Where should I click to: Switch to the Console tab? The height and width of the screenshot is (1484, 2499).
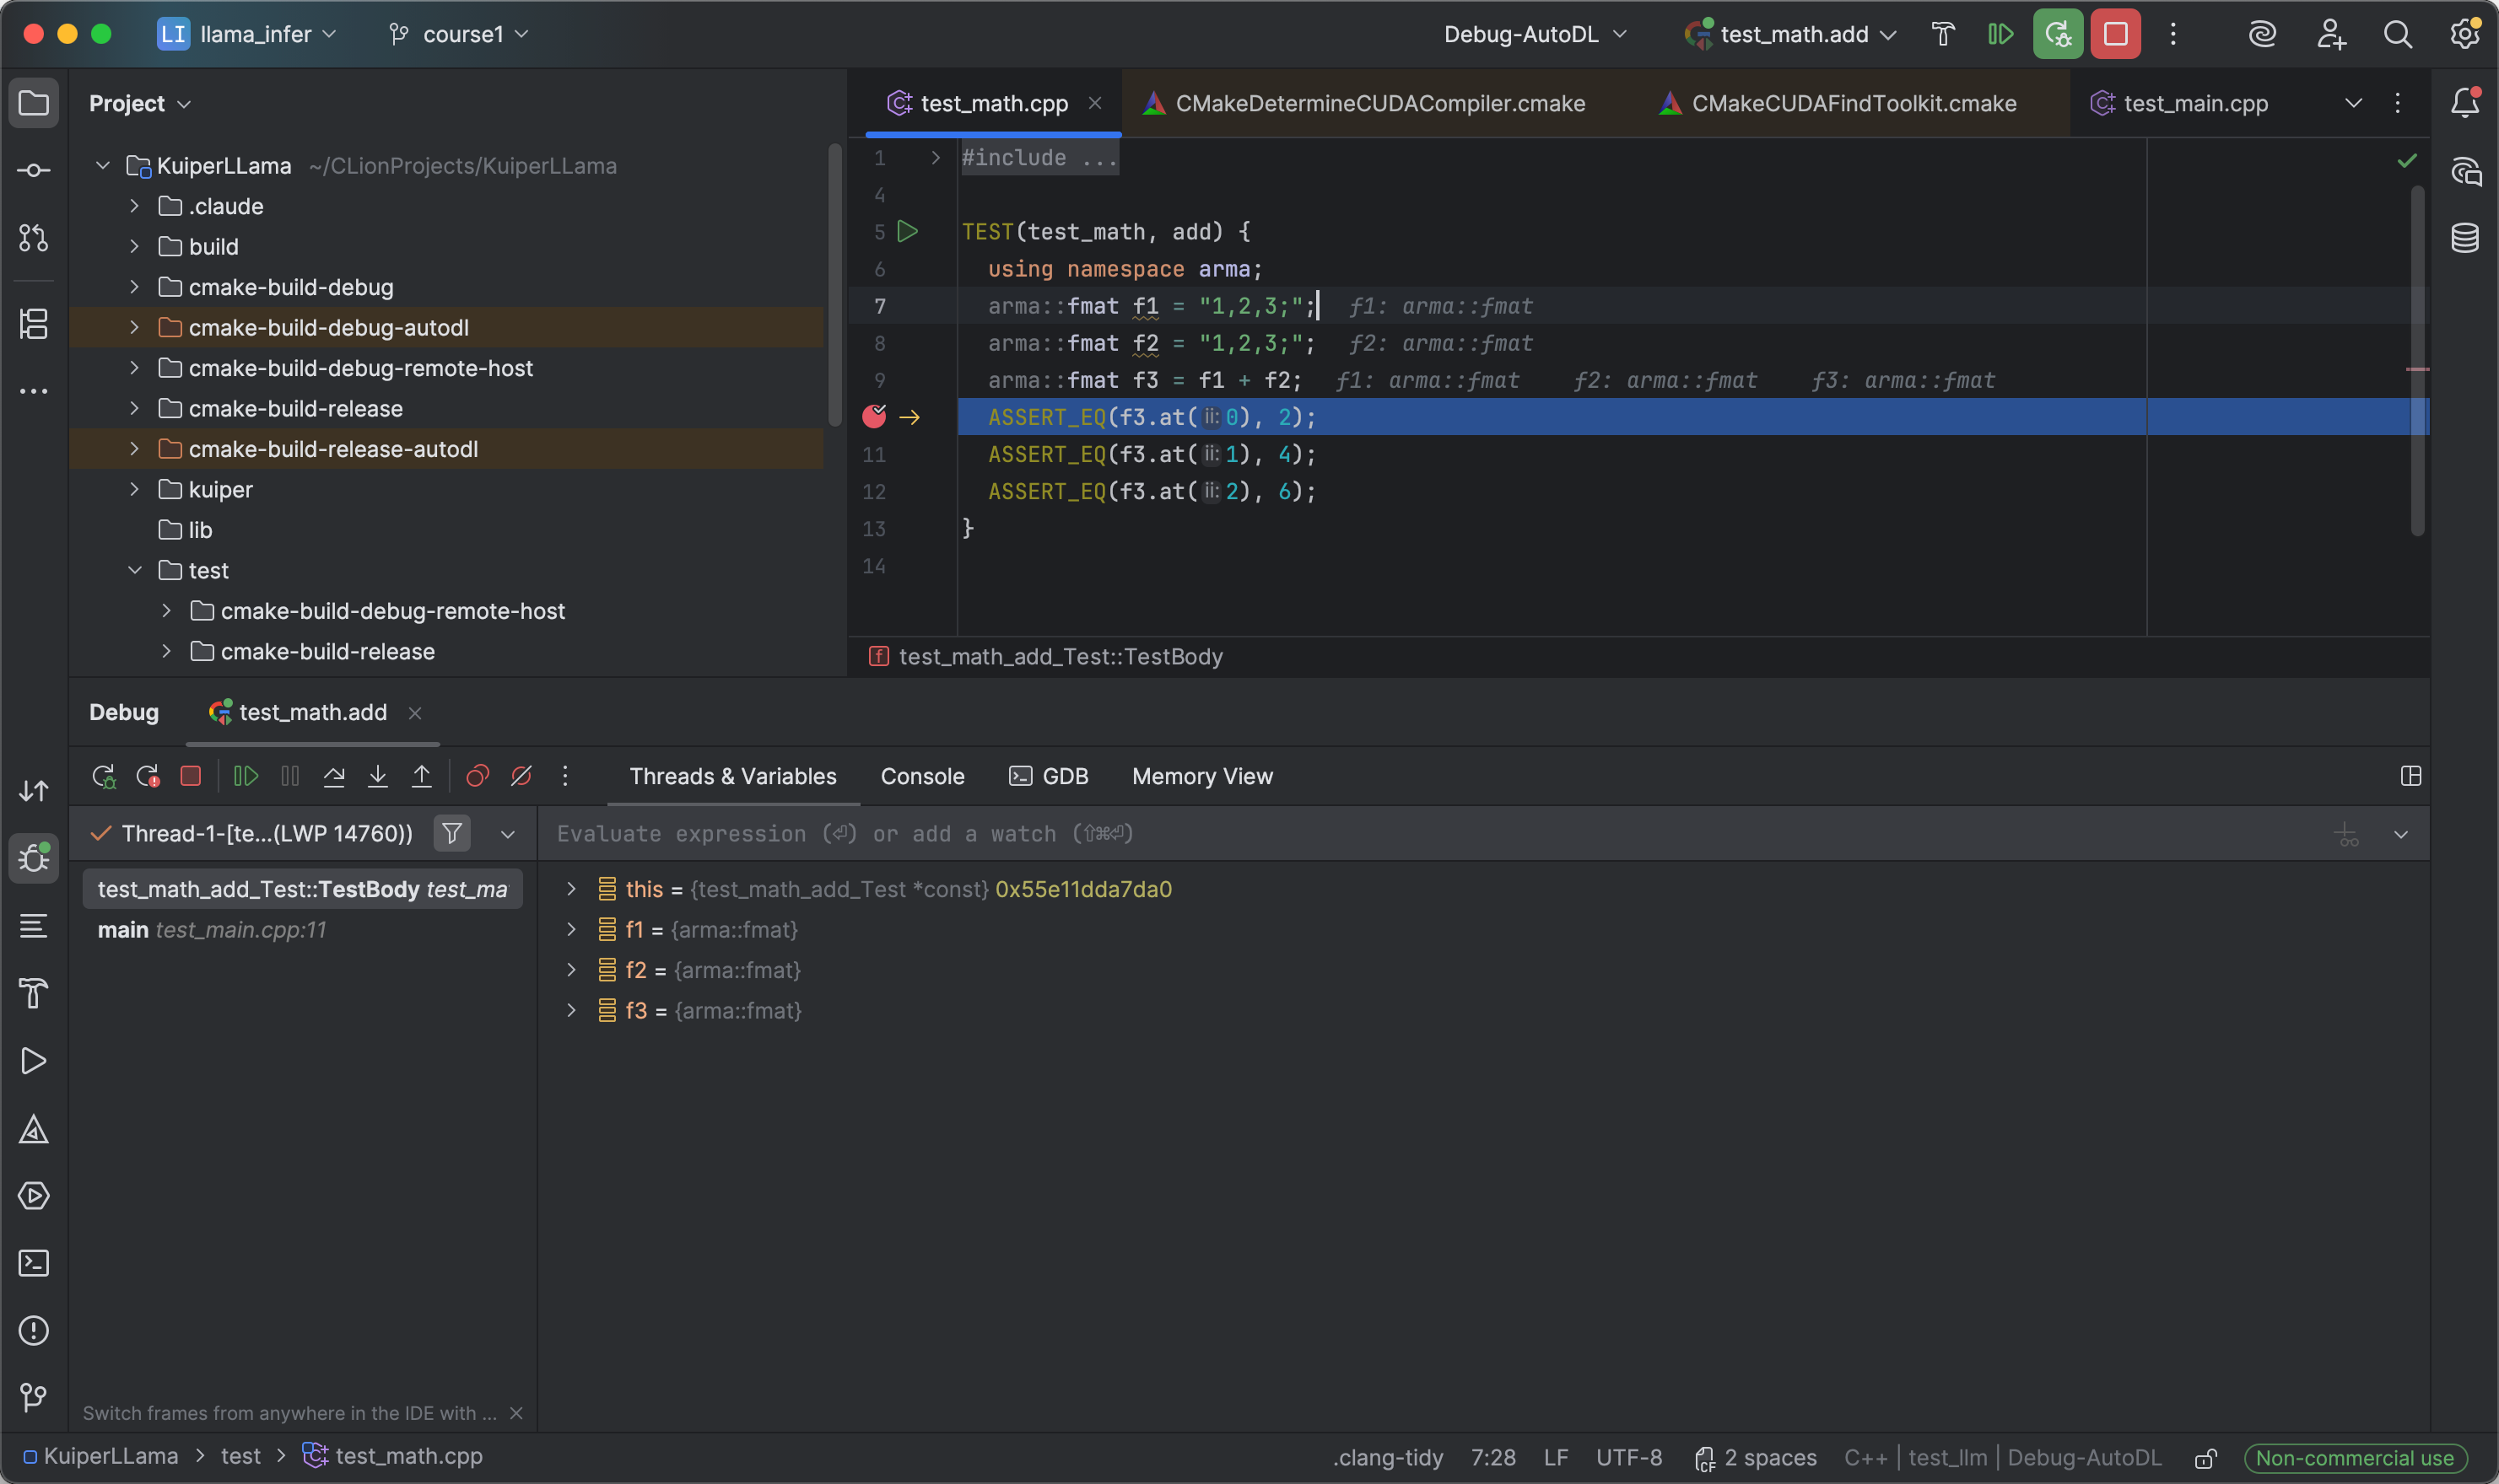(921, 776)
